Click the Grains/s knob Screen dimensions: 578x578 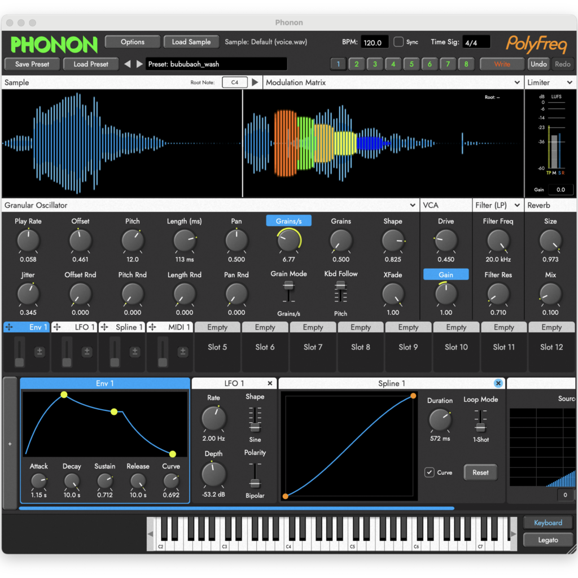point(288,240)
